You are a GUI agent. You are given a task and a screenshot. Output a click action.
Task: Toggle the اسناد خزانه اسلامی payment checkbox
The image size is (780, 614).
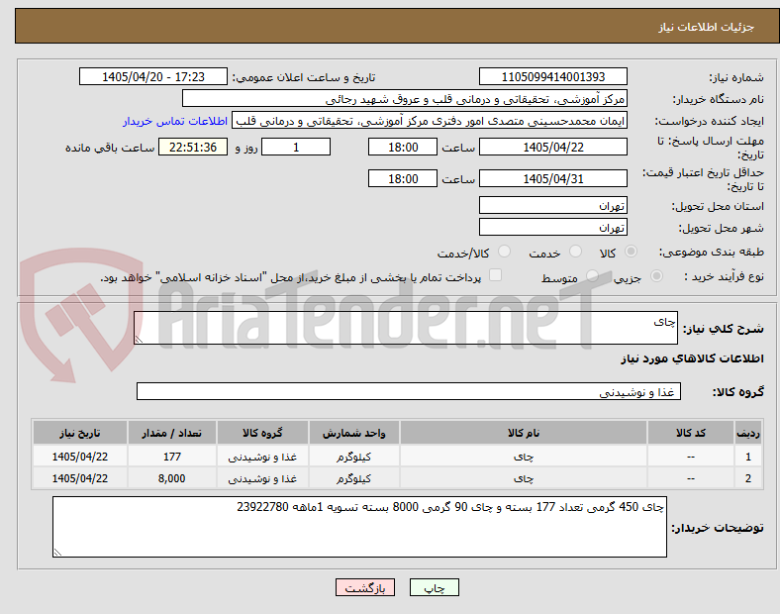(x=496, y=275)
